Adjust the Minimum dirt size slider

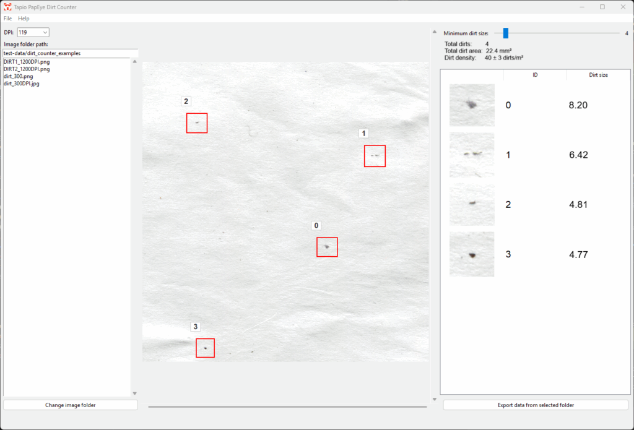coord(506,32)
